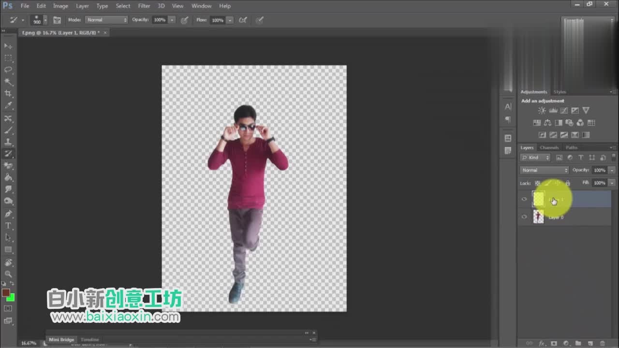Select the Rectangular Marquee tool

pos(8,58)
